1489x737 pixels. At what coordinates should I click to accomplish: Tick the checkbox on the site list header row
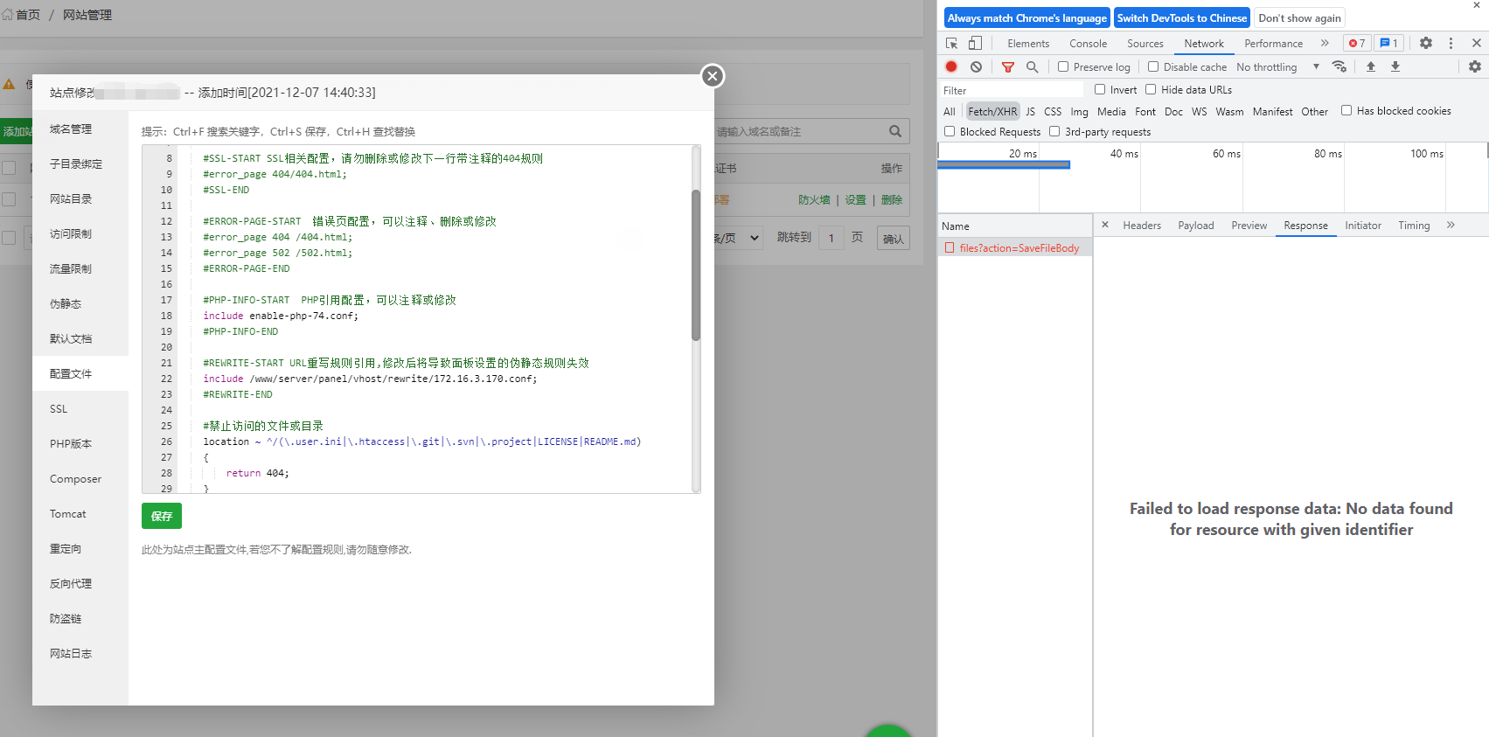click(9, 168)
